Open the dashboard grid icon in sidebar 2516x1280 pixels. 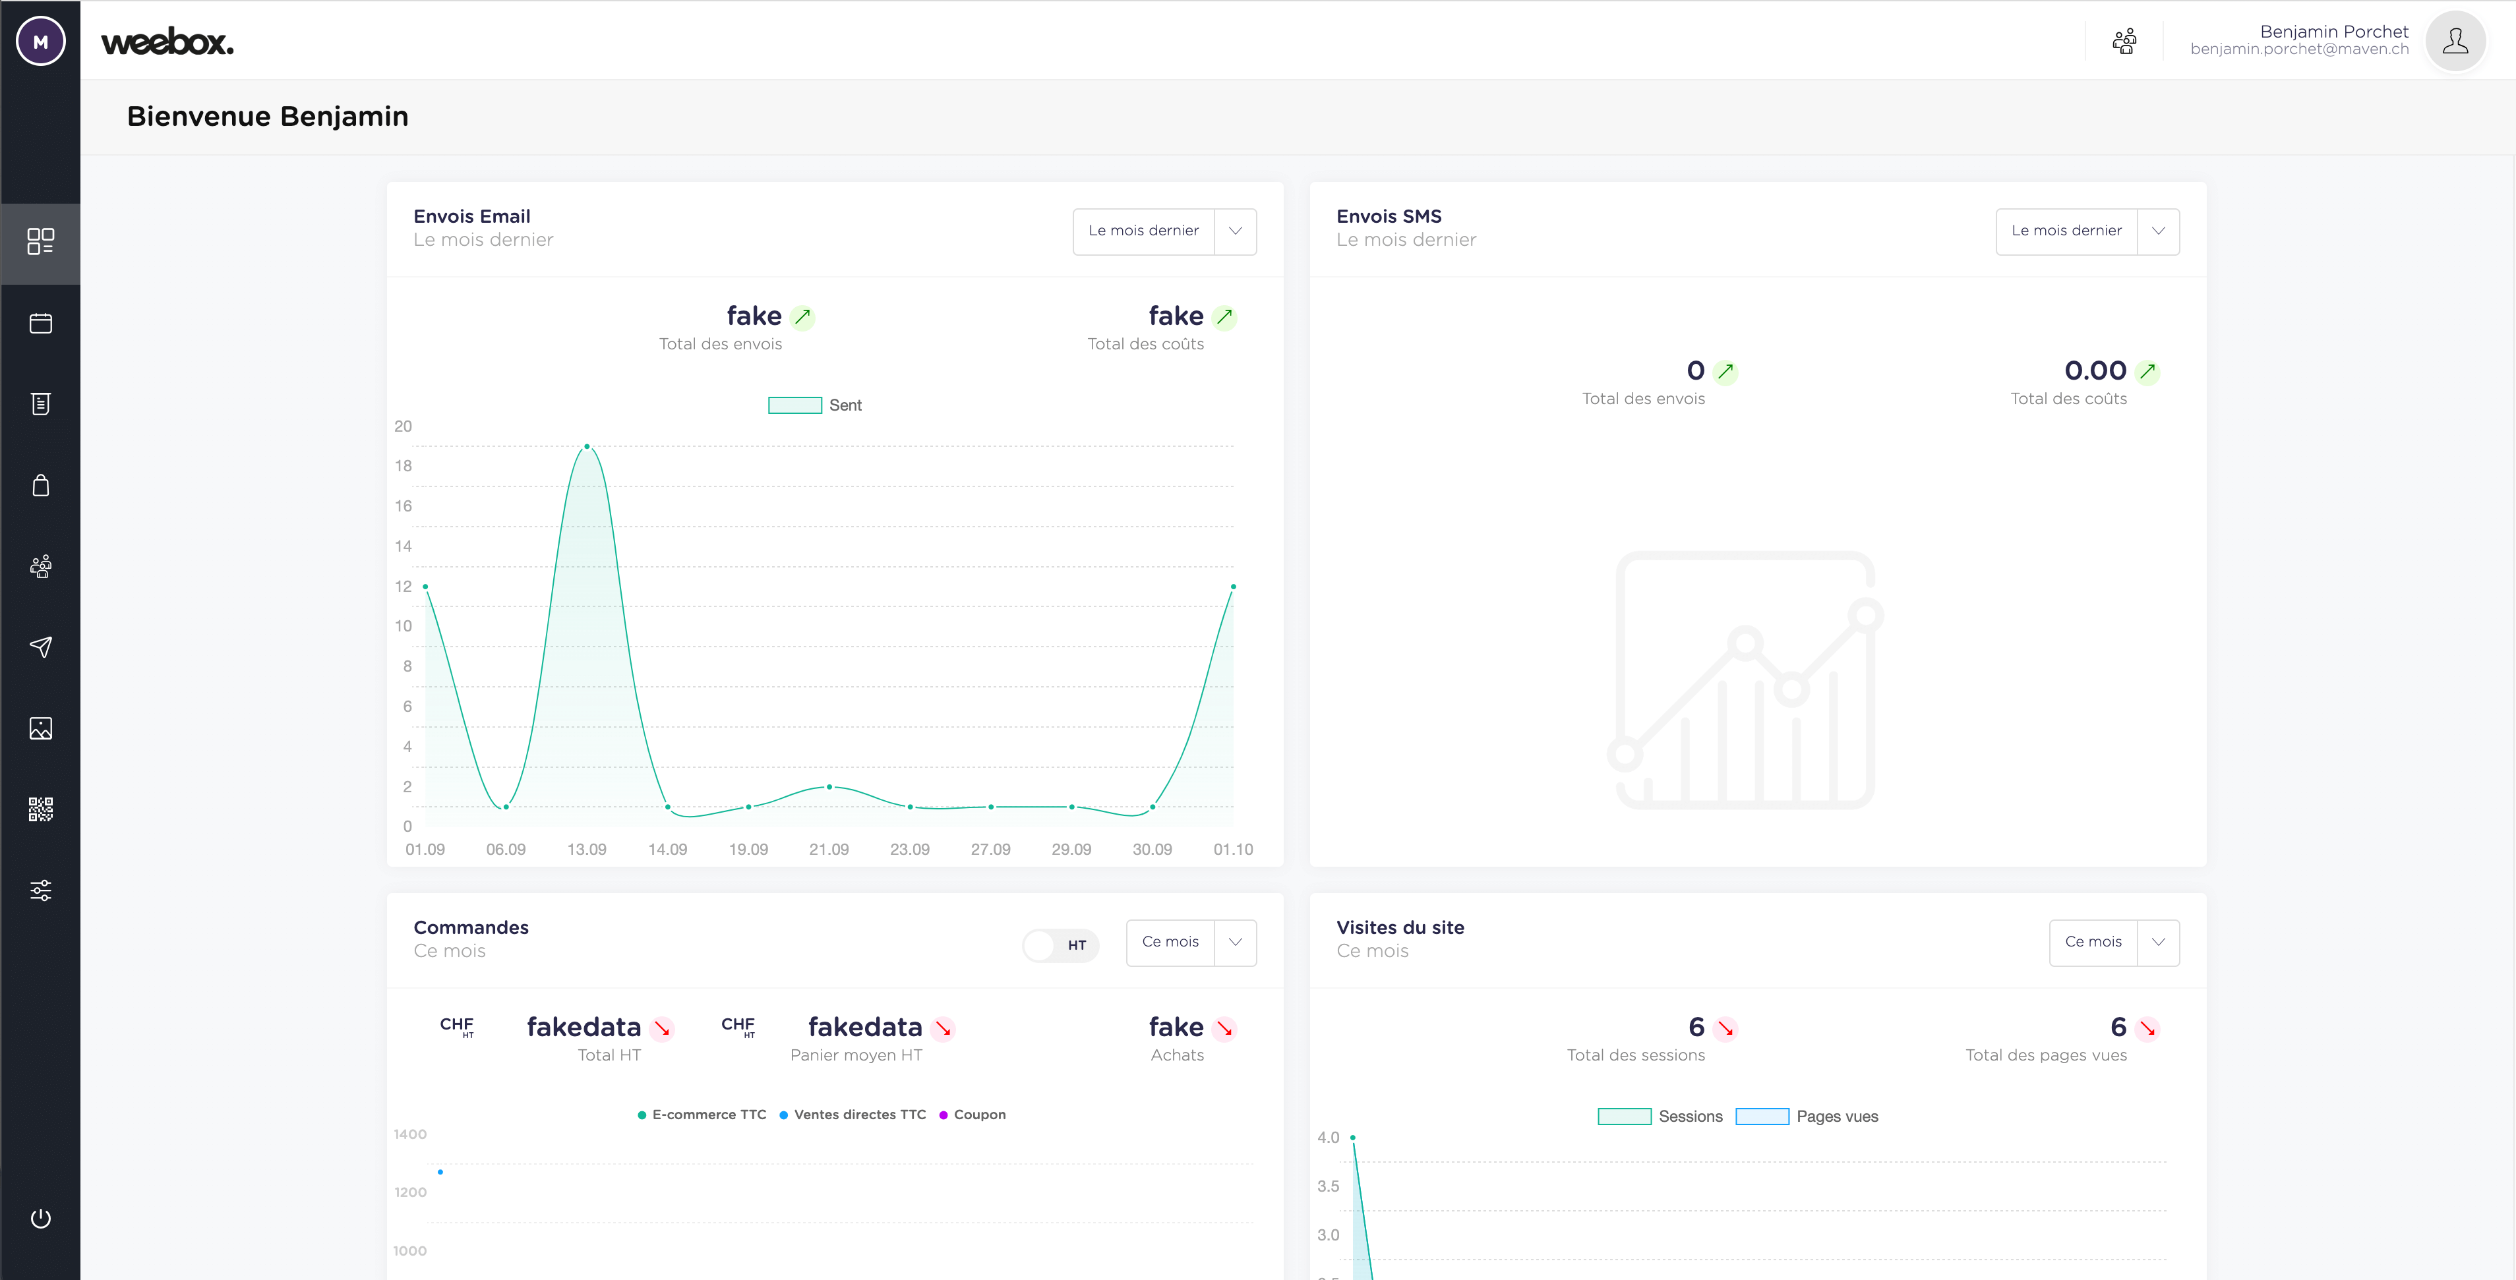pyautogui.click(x=41, y=243)
